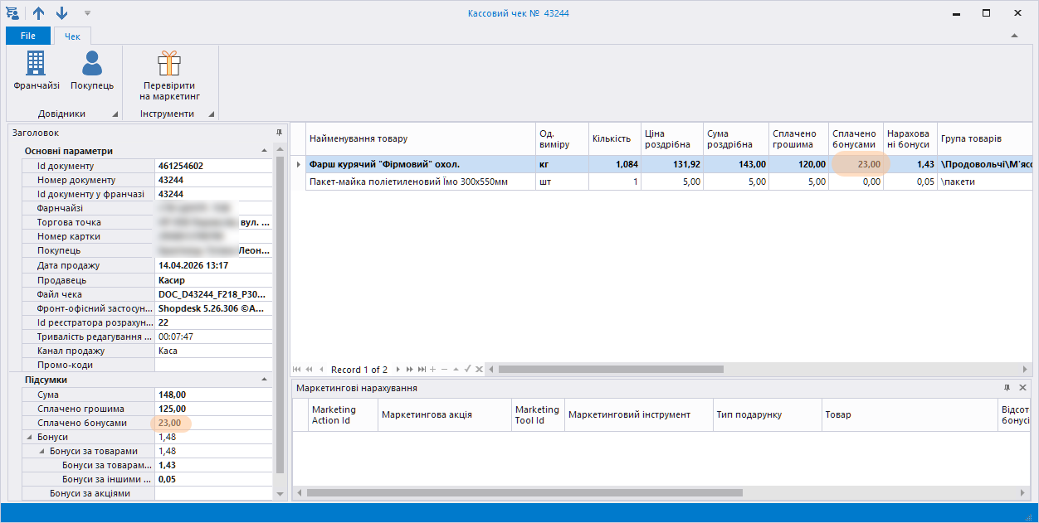
Task: Go to next record in grid navigator
Action: [x=398, y=369]
